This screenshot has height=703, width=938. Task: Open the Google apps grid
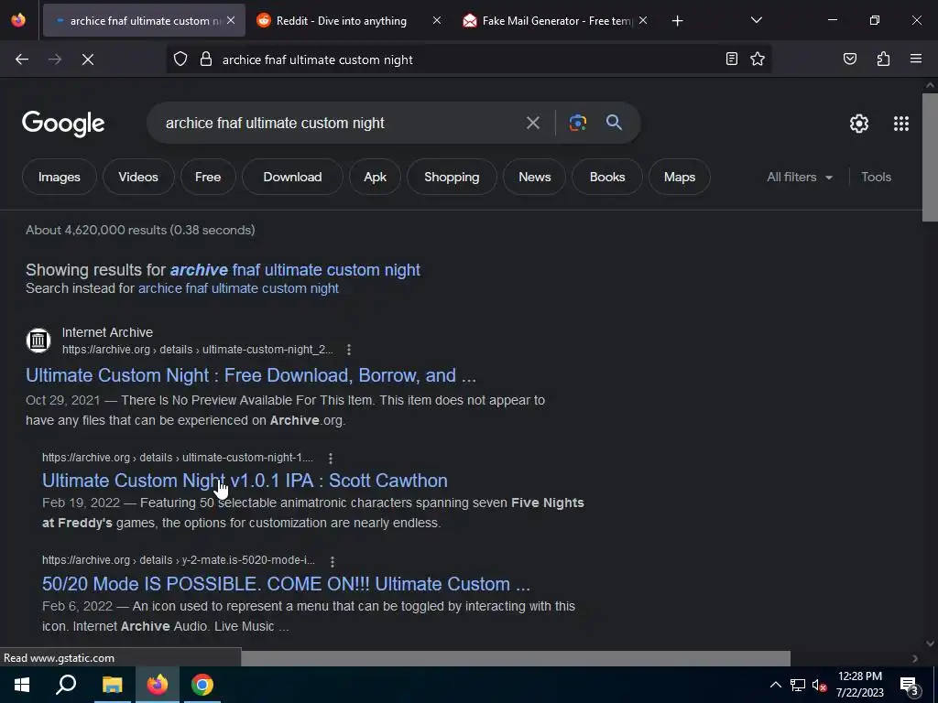(x=901, y=124)
